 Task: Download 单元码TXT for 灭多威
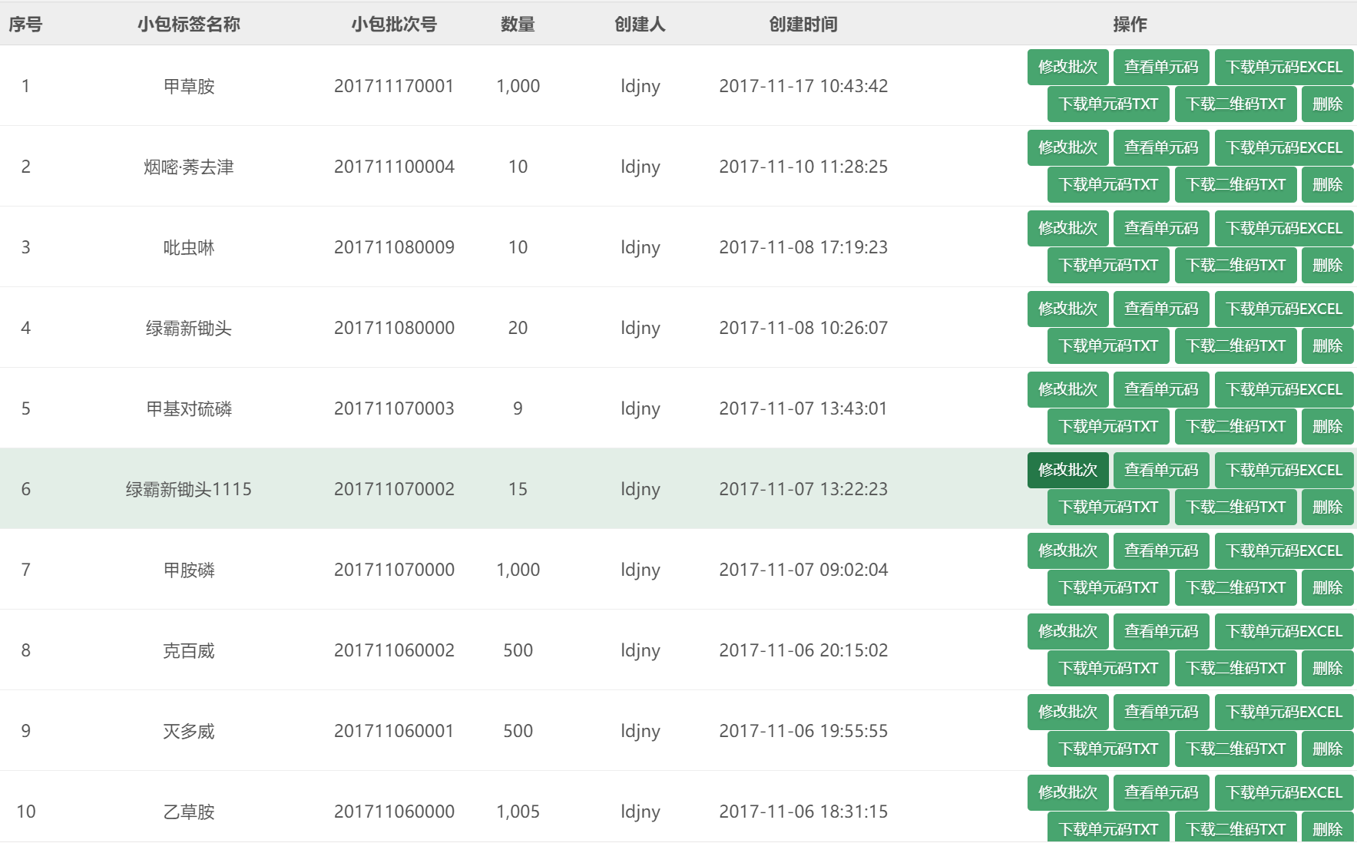tap(1108, 749)
